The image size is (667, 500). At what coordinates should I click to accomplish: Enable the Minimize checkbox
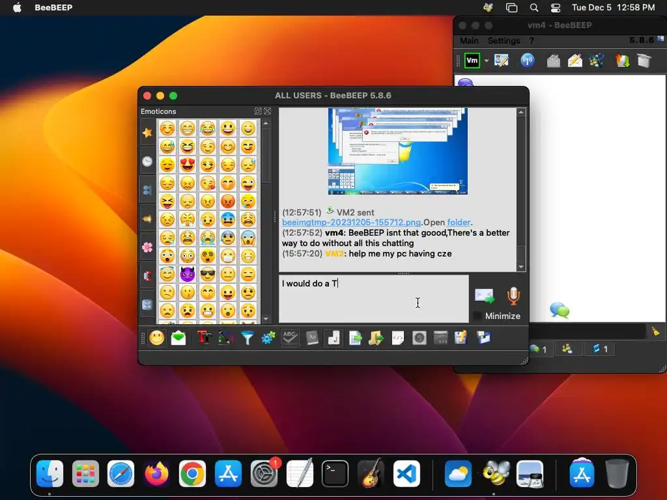(478, 316)
